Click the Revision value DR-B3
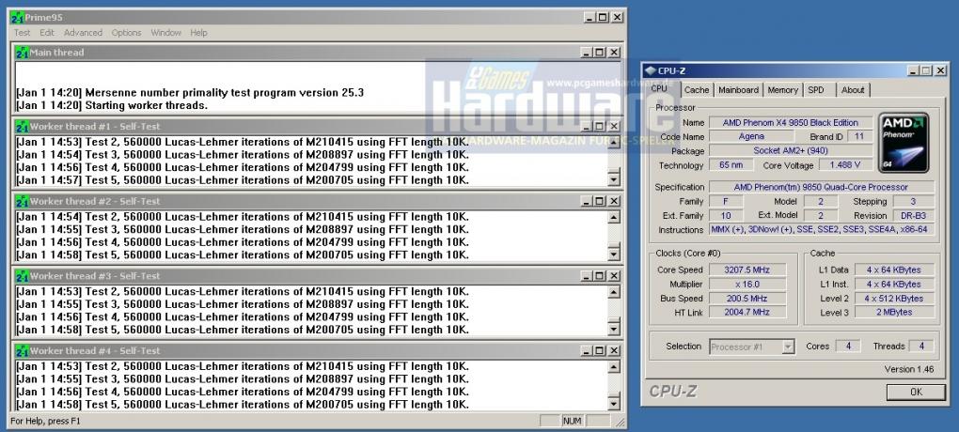 (913, 216)
